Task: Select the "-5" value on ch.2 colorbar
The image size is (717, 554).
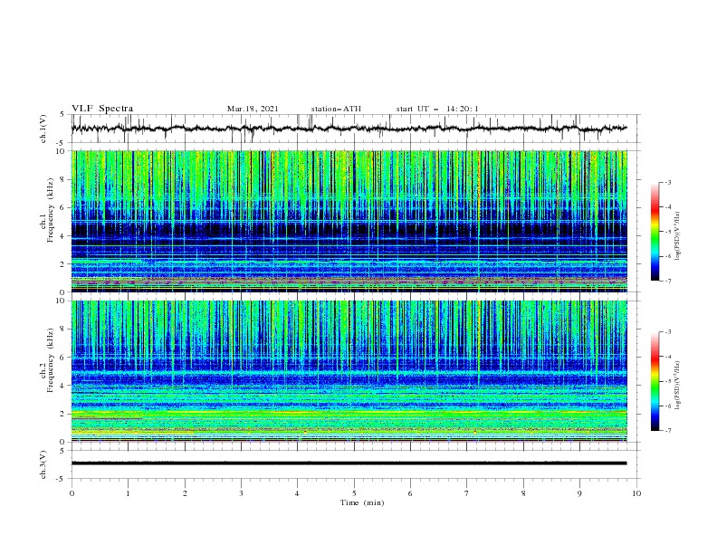Action: [667, 381]
